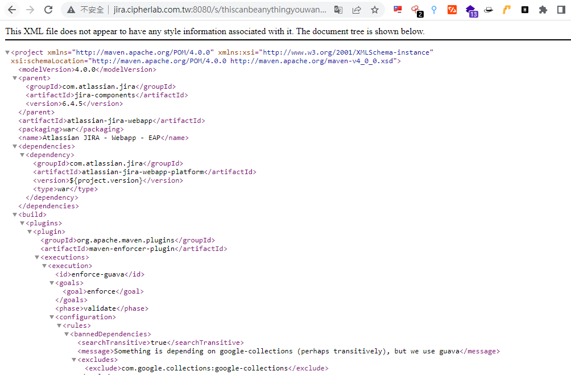571x375 pixels.
Task: Click the packaging value war
Action: 69,129
